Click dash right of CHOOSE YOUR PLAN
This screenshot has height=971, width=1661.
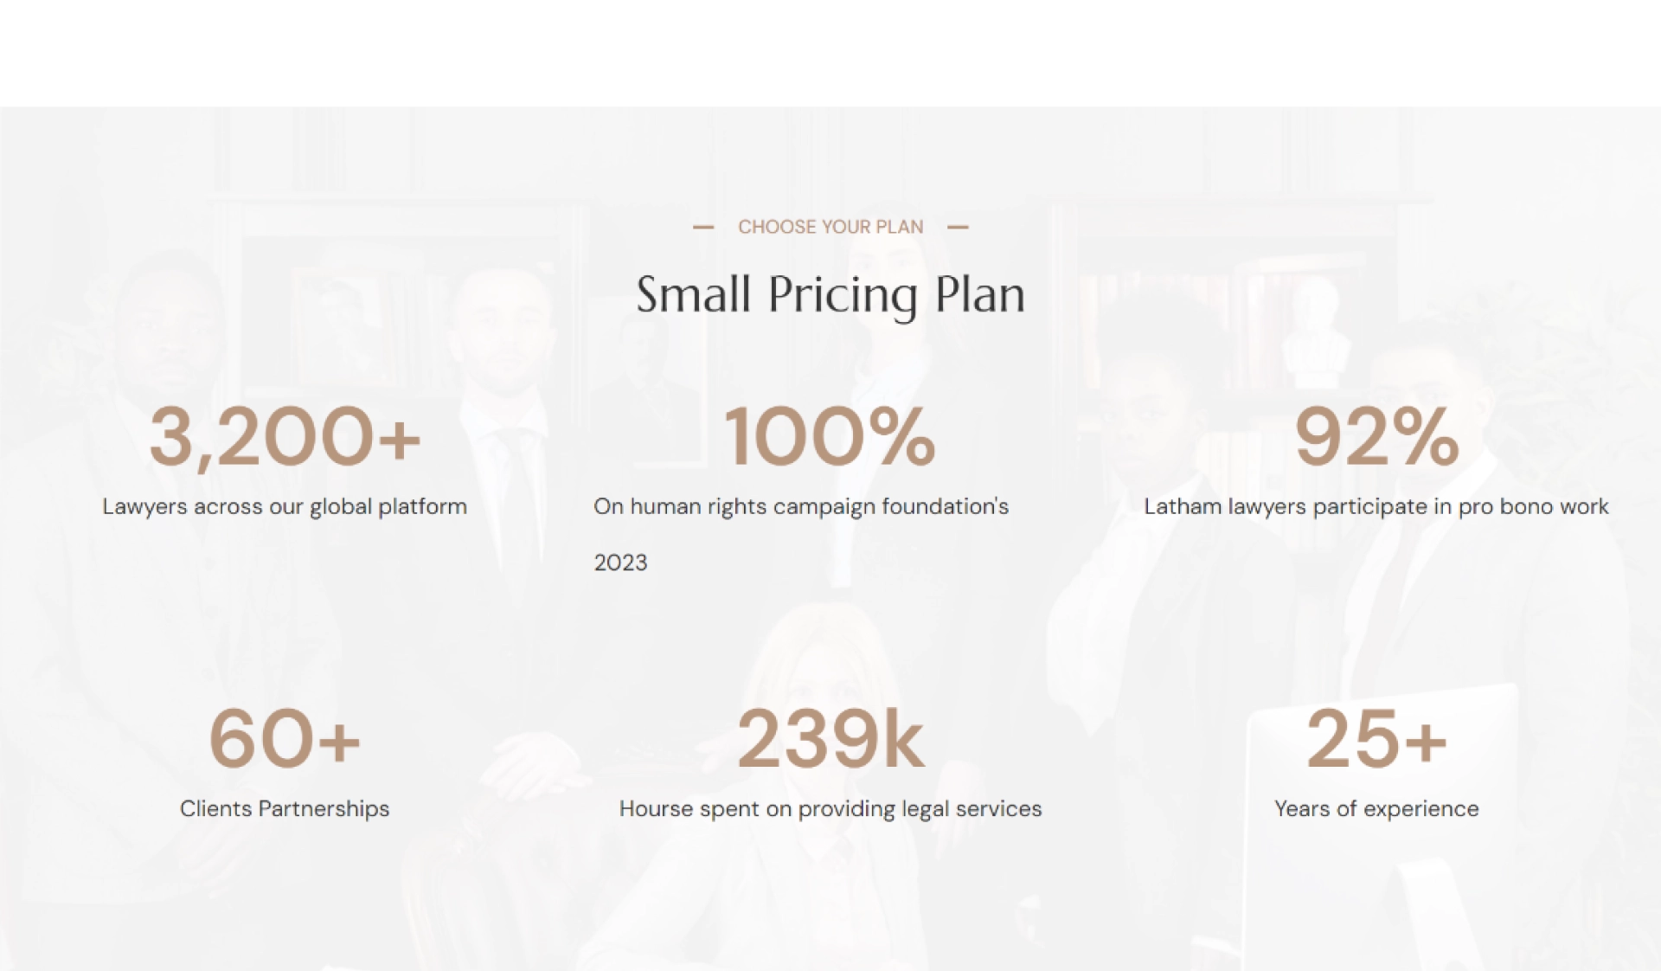pos(958,228)
